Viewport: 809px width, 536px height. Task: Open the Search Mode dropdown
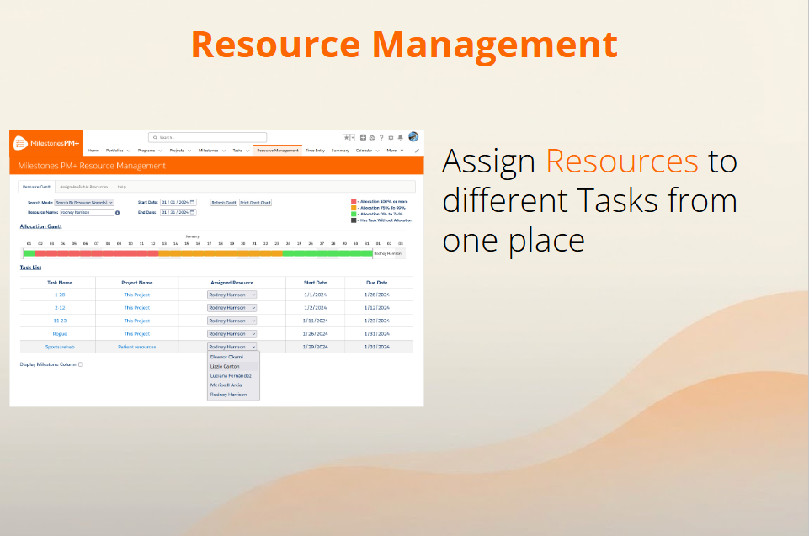(x=83, y=203)
